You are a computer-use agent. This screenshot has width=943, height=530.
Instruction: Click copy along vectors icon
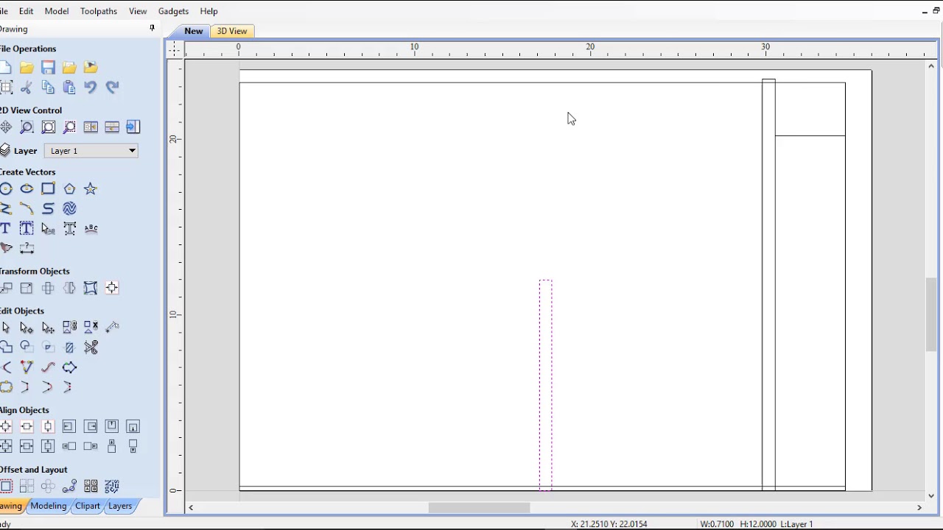(69, 486)
